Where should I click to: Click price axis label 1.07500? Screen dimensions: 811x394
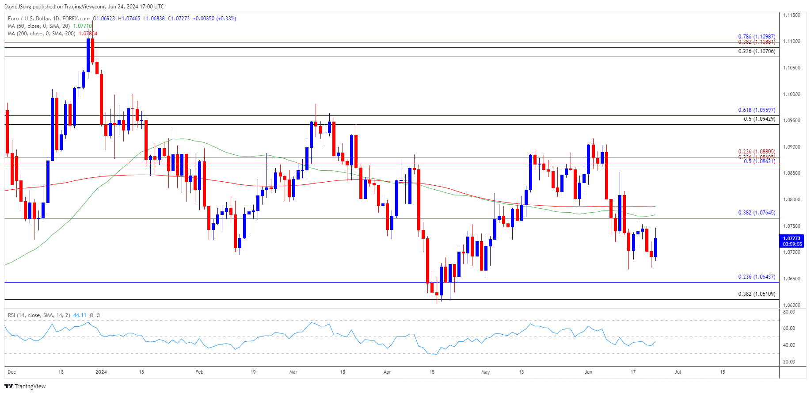[x=792, y=226]
